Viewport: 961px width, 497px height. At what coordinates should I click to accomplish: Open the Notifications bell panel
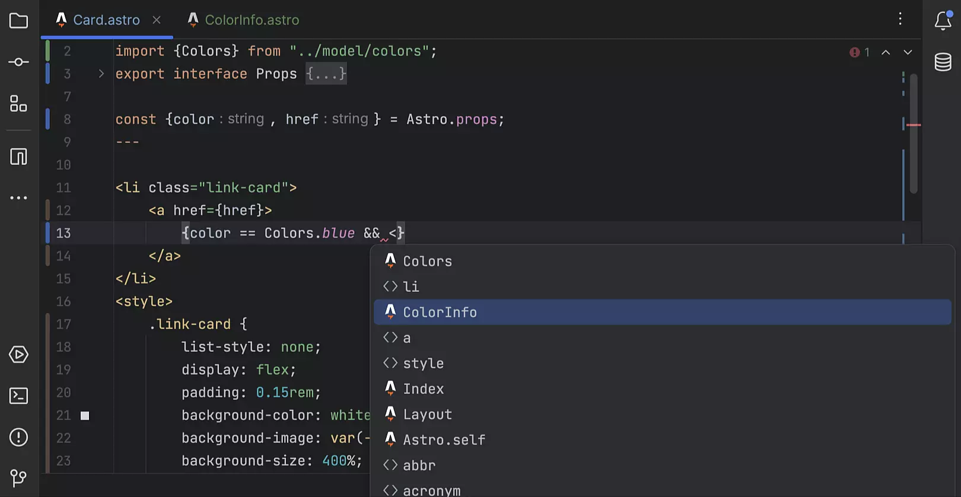pos(943,21)
